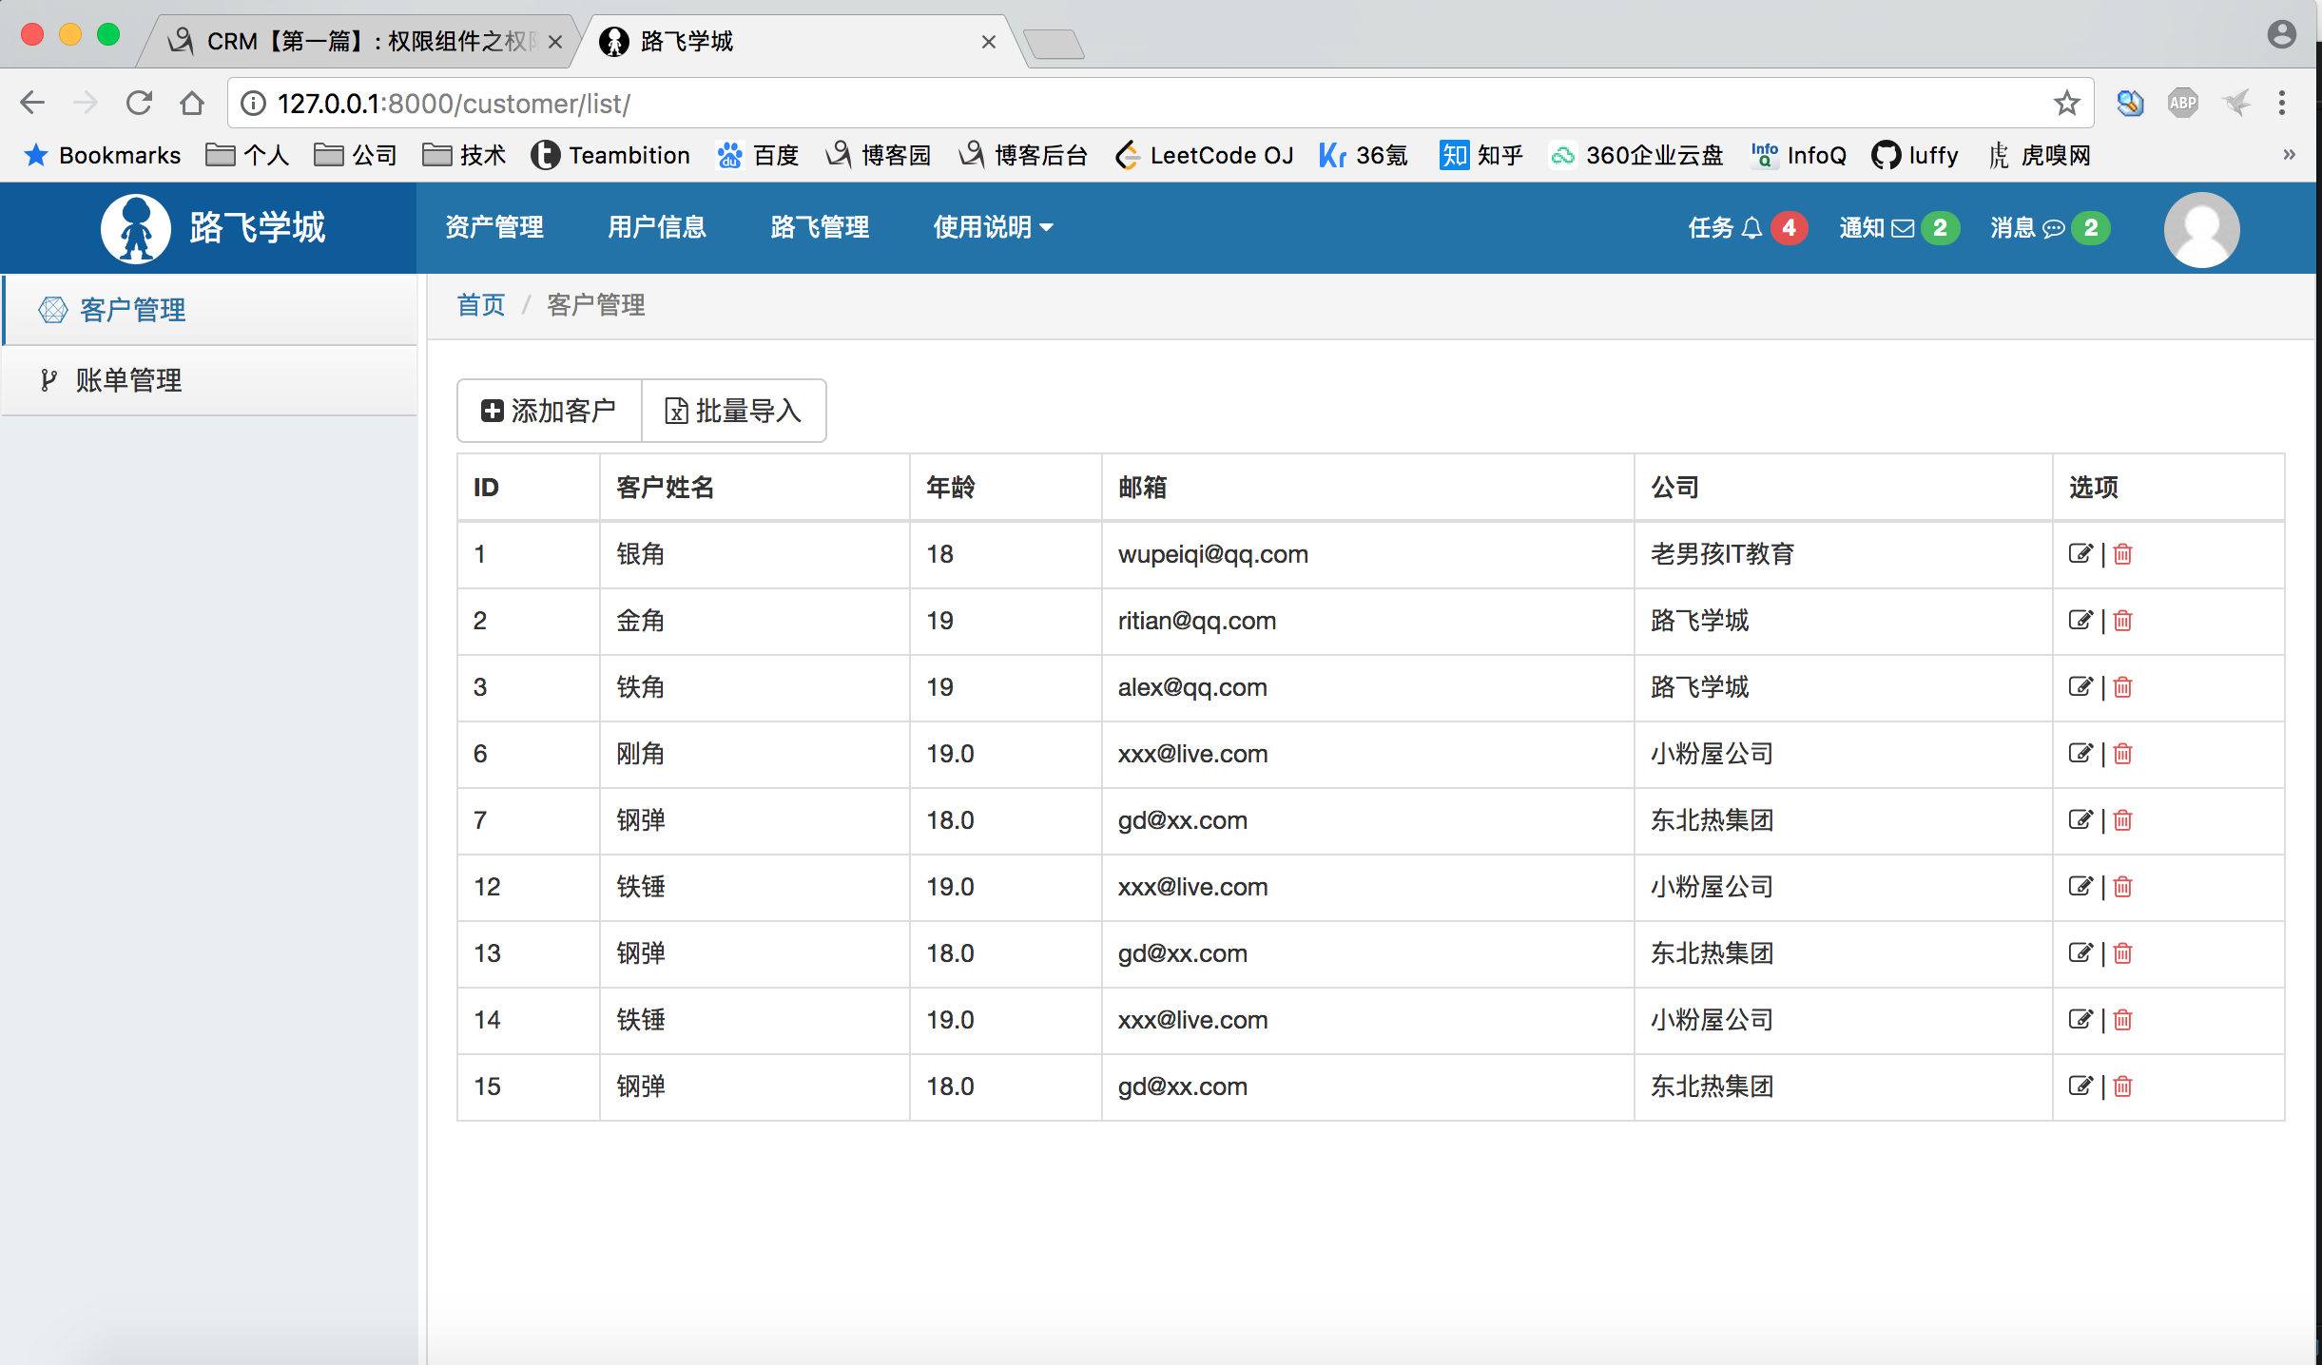Click the 批量导入 button
This screenshot has width=2322, height=1365.
(733, 411)
